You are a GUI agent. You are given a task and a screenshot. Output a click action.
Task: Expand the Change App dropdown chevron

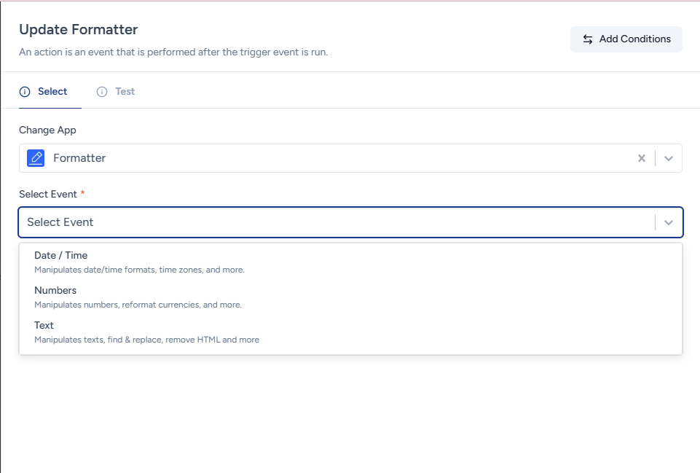click(669, 158)
